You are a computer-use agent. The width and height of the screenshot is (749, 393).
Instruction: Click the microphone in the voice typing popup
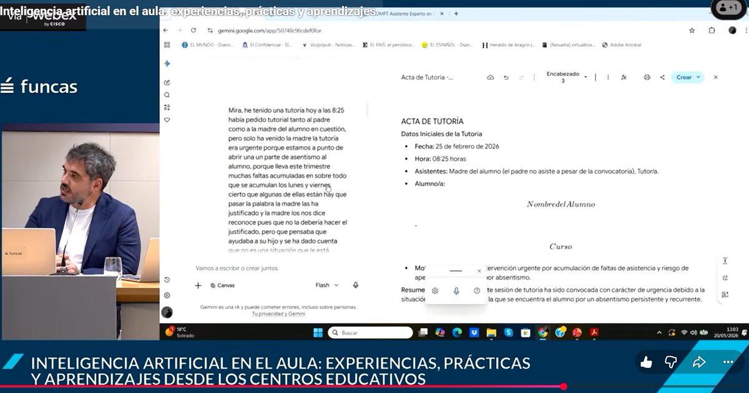click(456, 291)
